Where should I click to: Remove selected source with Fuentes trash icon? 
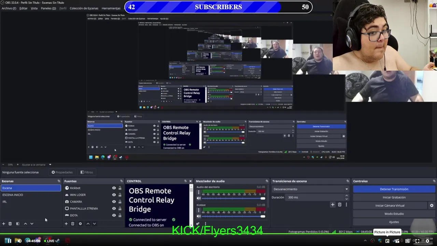pyautogui.click(x=73, y=224)
